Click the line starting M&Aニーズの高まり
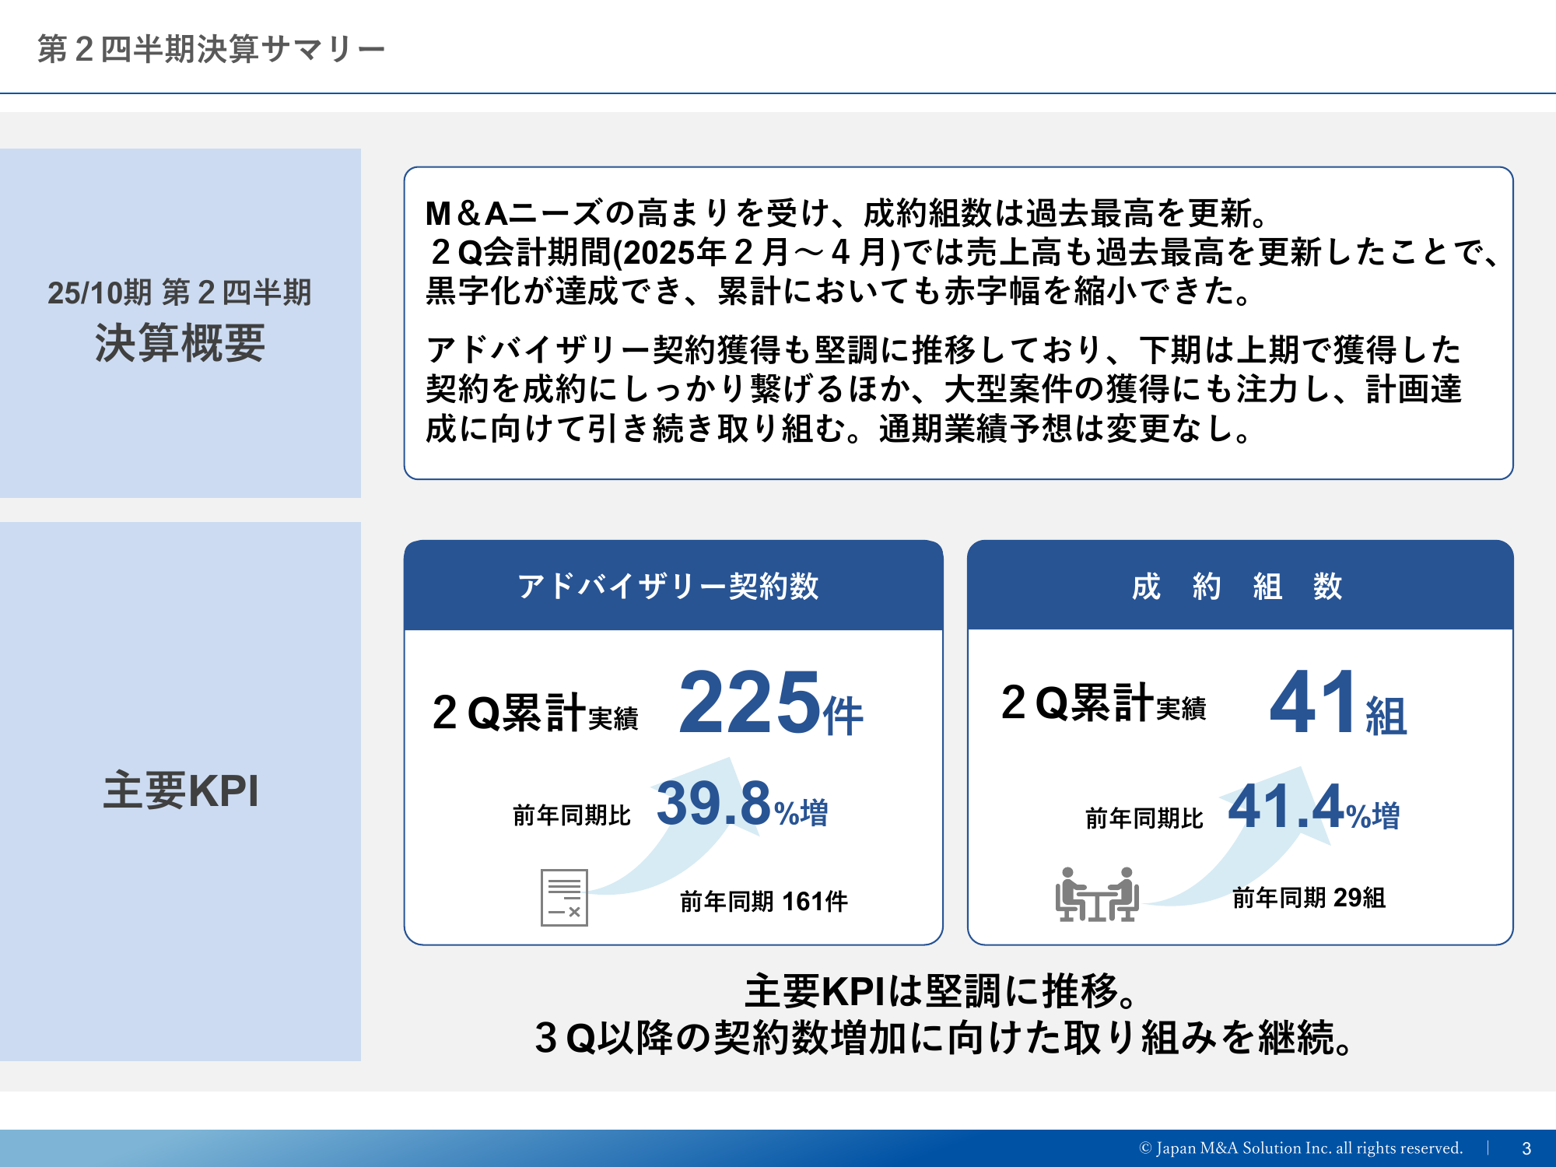This screenshot has height=1167, width=1556. point(847,213)
